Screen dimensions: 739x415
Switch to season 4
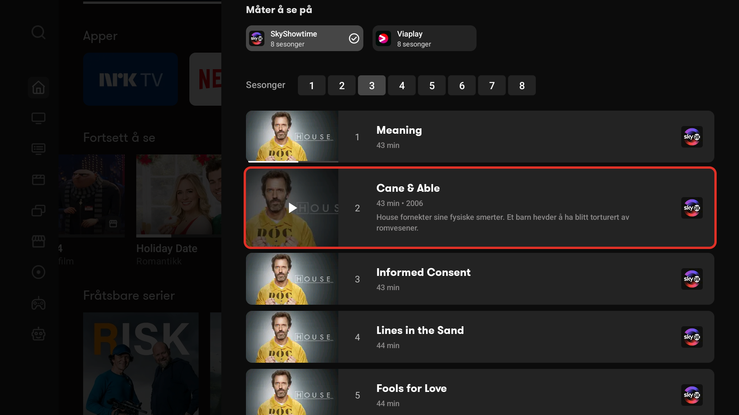click(402, 85)
